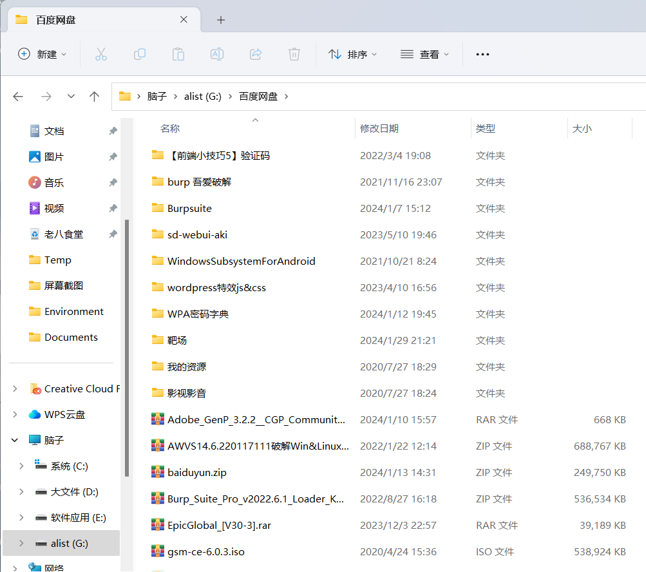Click the back navigation arrow

[x=18, y=97]
